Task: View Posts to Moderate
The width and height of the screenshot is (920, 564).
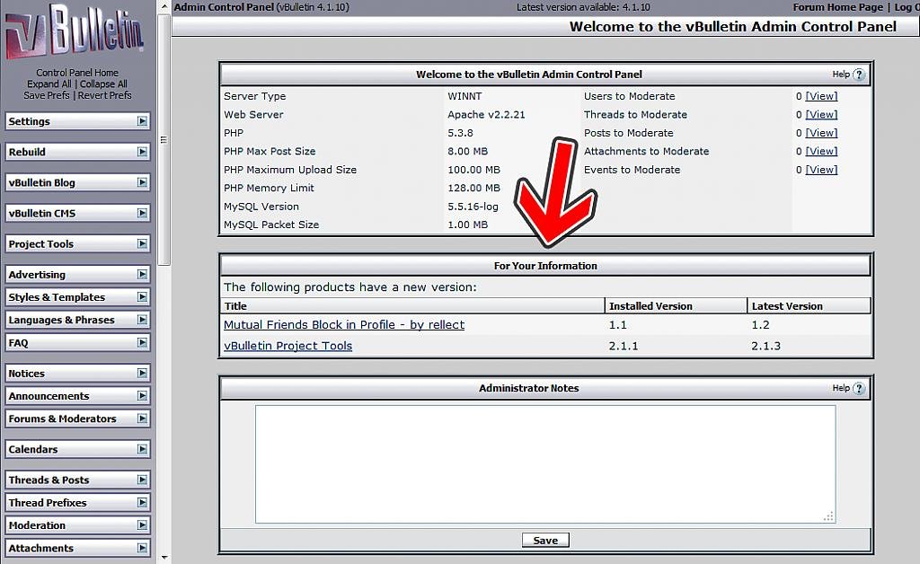Action: (x=821, y=133)
